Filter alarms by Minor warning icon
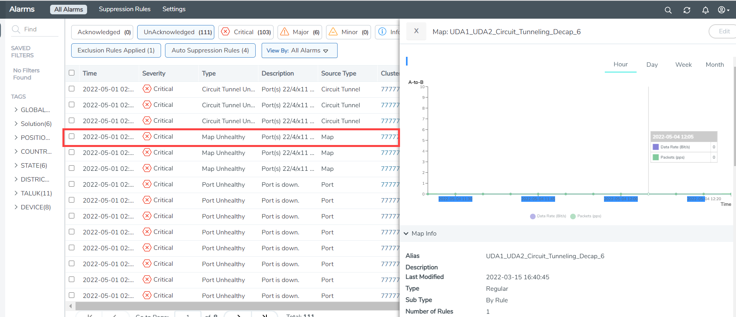 [333, 32]
